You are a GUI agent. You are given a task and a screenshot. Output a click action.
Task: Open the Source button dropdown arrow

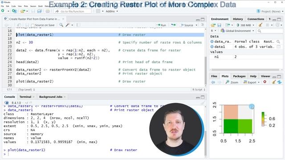click(x=196, y=25)
